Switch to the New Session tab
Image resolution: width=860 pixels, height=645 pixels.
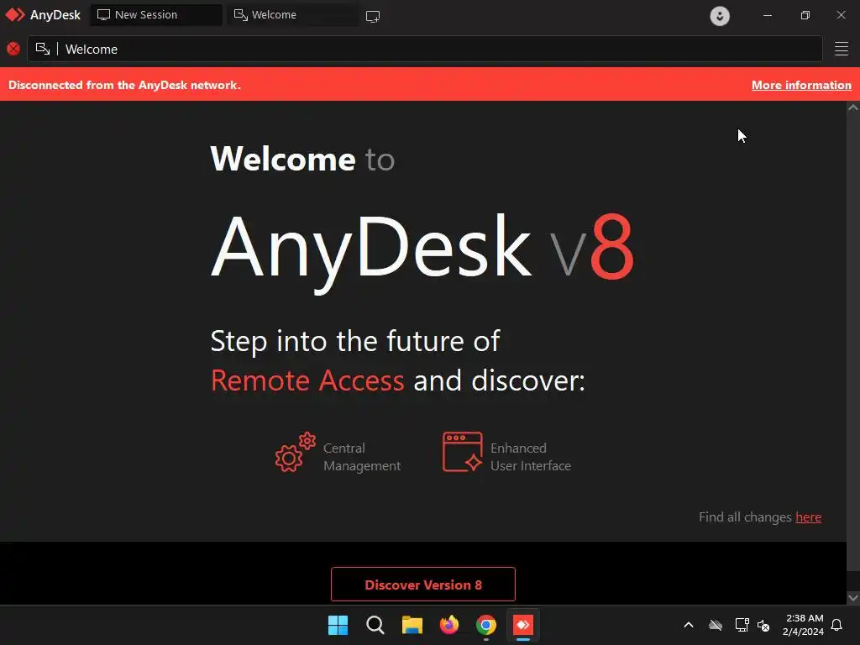pyautogui.click(x=156, y=15)
